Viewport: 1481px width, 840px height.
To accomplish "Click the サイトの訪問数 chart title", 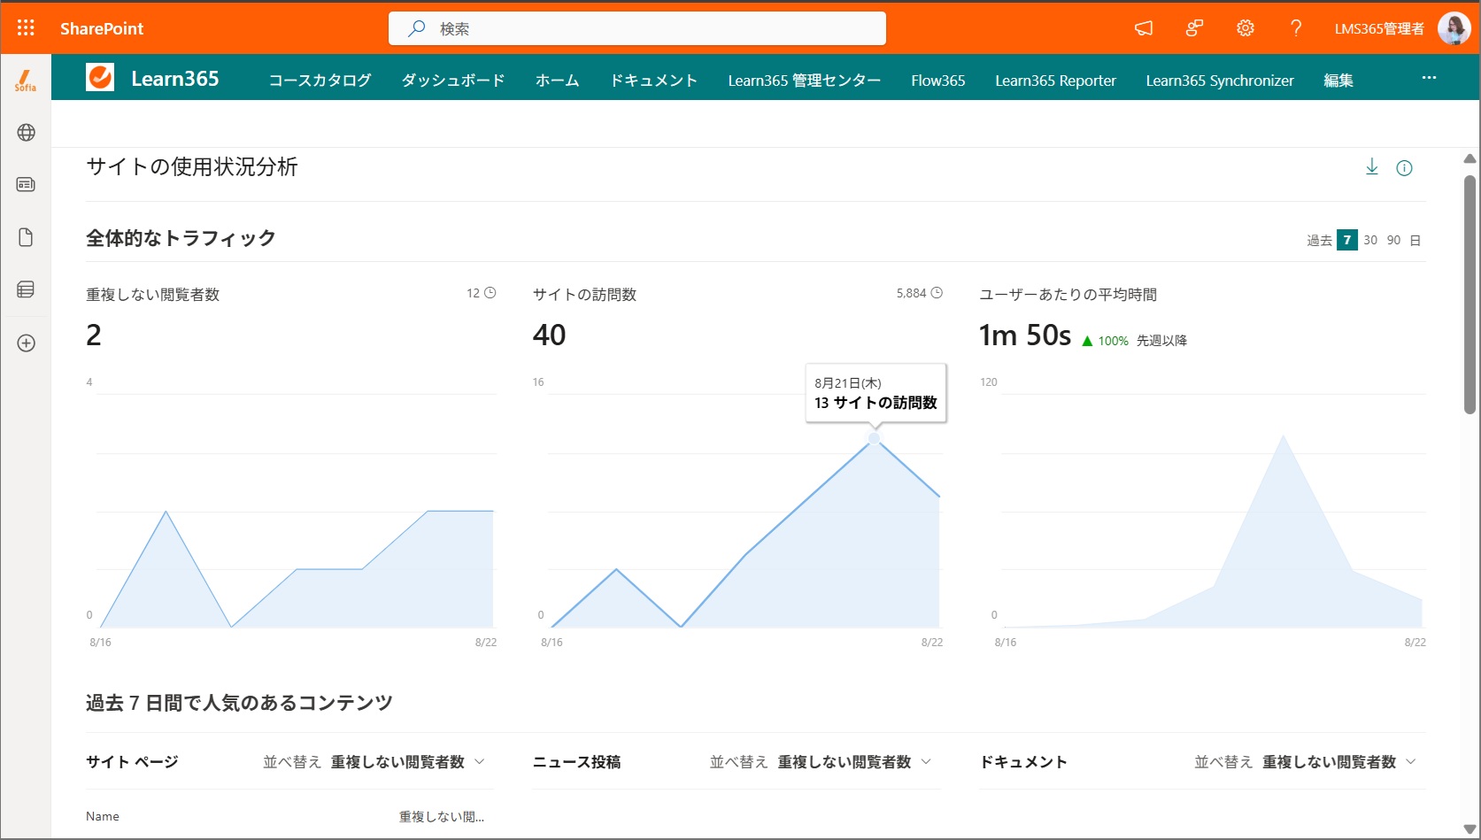I will 585,295.
